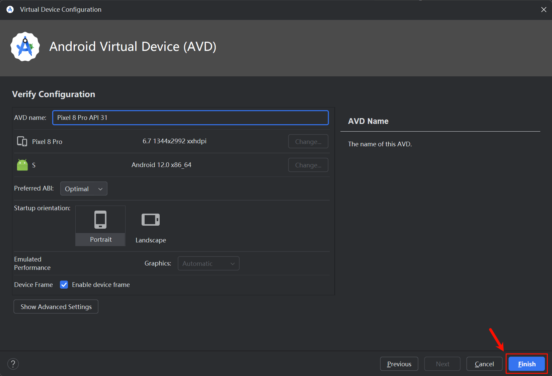552x376 pixels.
Task: Open the Preferred ABI Optimal dropdown
Action: point(84,189)
